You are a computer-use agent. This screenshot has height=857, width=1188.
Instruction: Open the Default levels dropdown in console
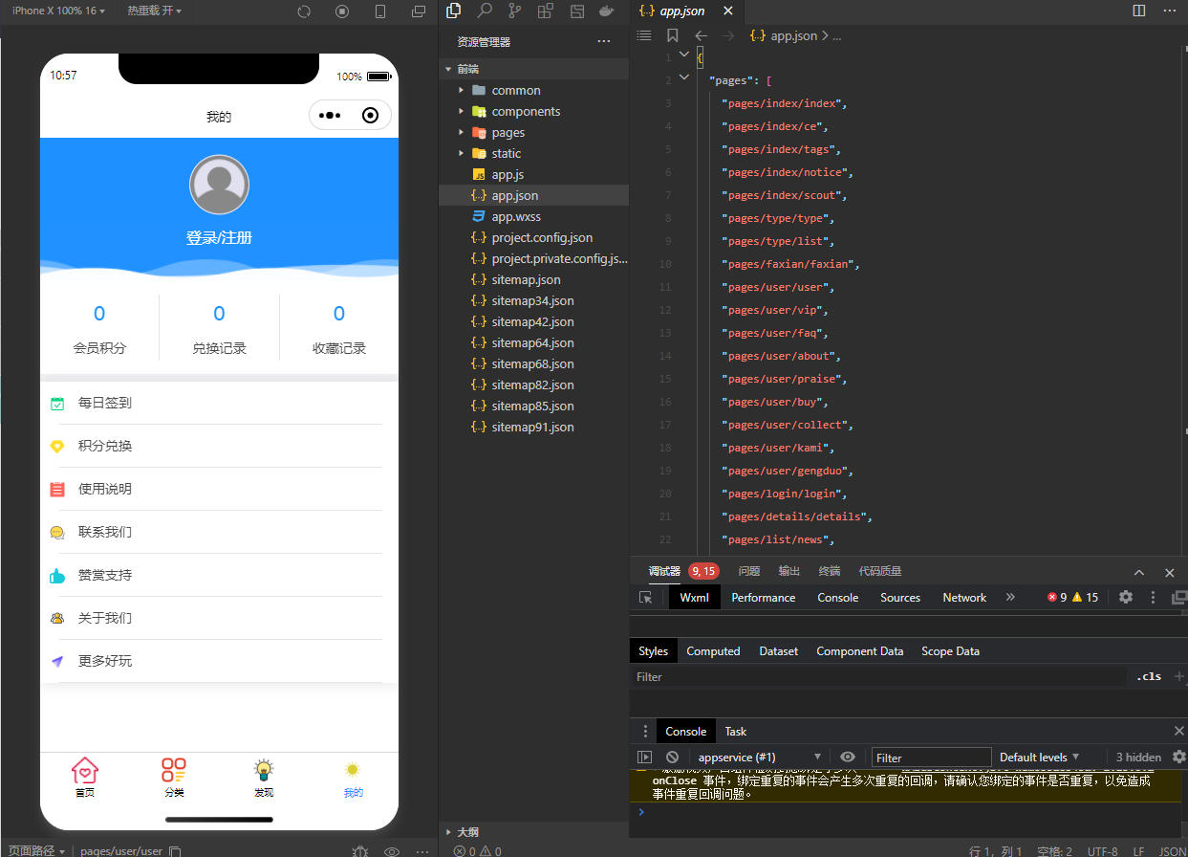pos(1040,758)
